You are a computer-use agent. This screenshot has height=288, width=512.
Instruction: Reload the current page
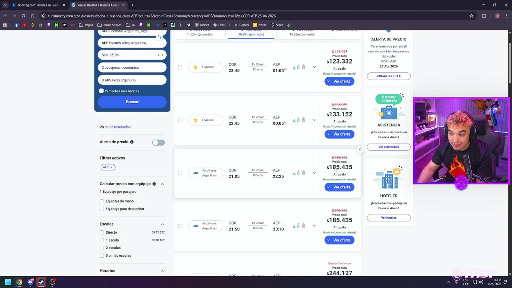coord(23,16)
